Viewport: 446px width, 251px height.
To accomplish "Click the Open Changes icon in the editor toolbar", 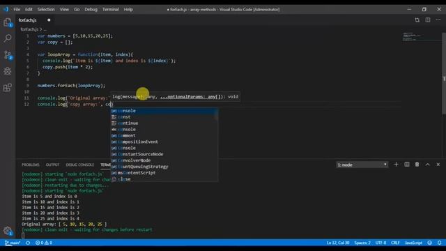I will pos(417,20).
